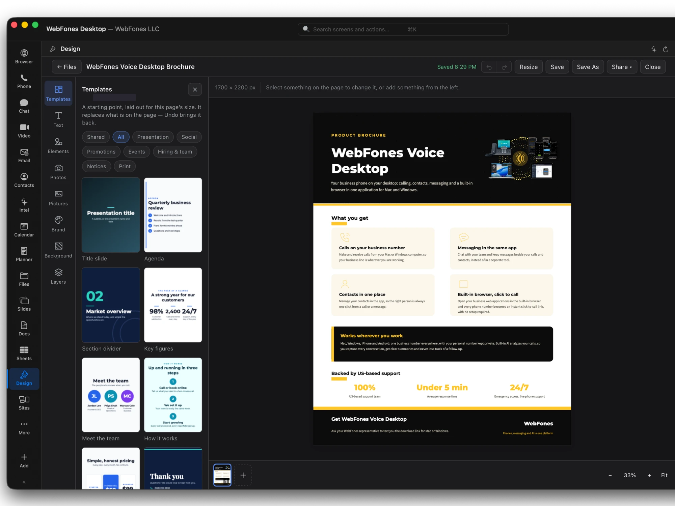This screenshot has height=506, width=675.
Task: Click the Save As button
Action: 588,67
